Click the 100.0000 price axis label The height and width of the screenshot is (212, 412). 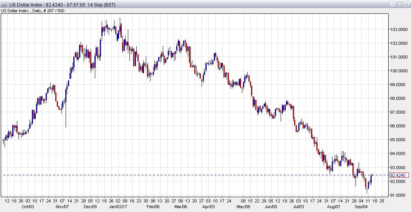pyautogui.click(x=399, y=71)
